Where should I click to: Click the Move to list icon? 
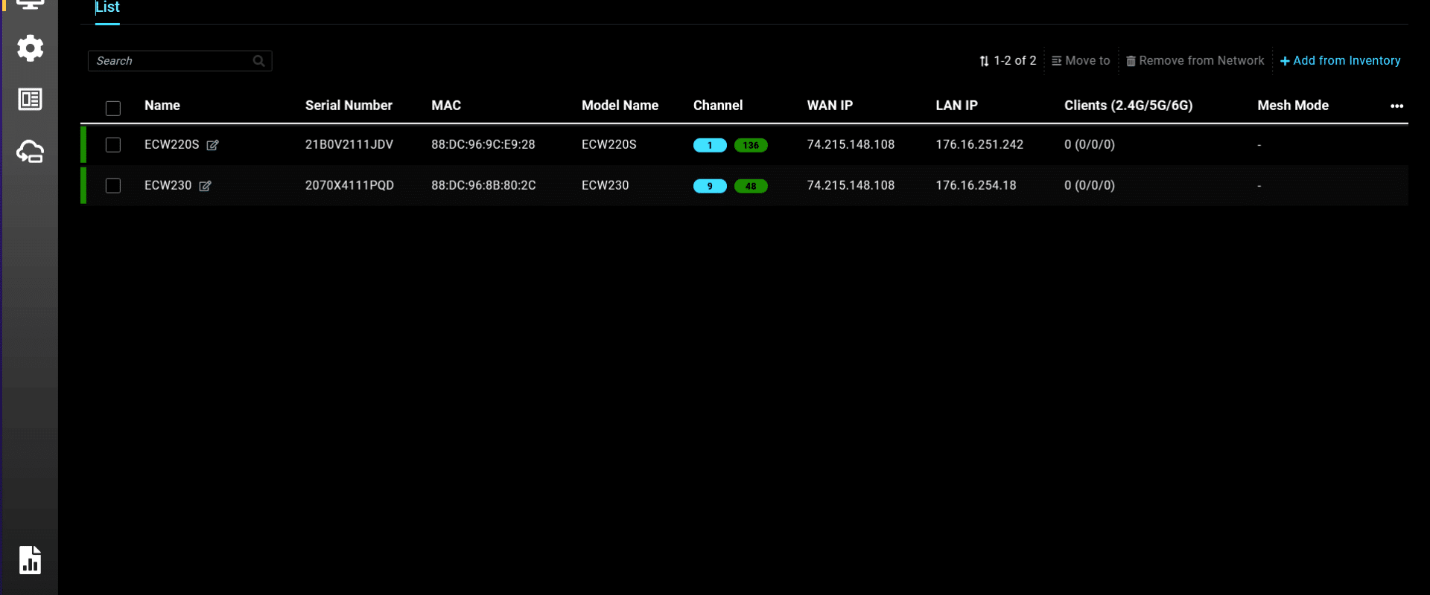click(x=1056, y=61)
